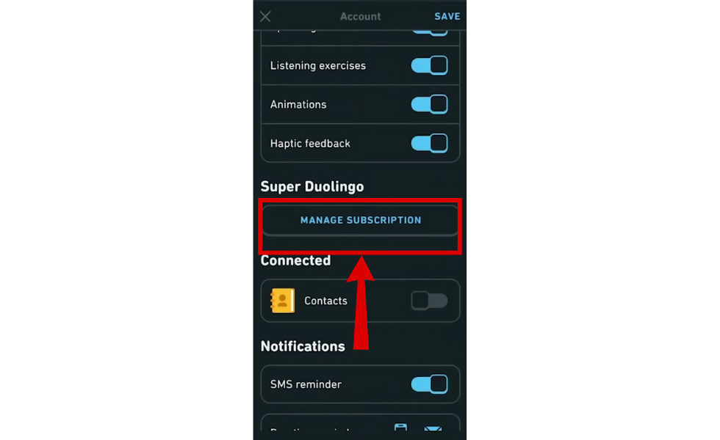The image size is (720, 440).
Task: Close the Account screen with X icon
Action: click(265, 16)
